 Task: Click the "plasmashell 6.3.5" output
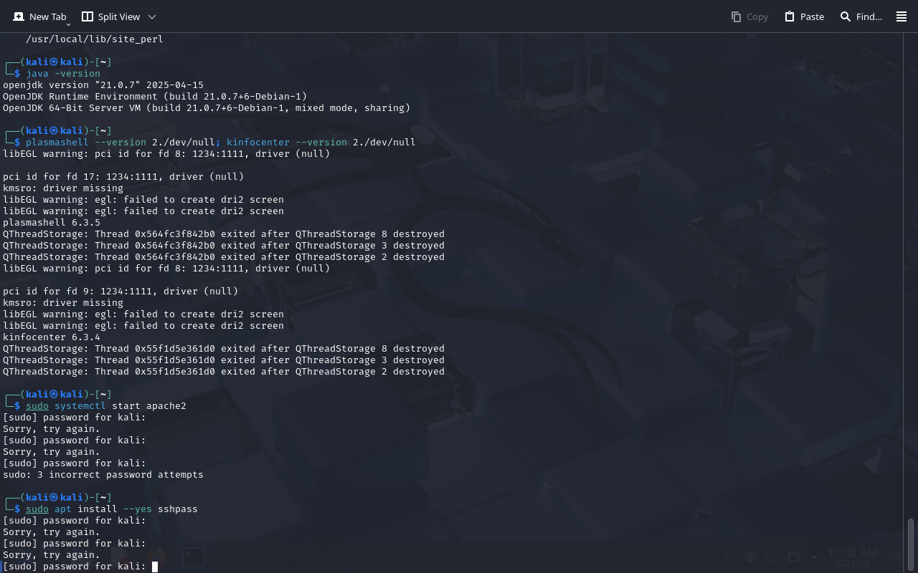[52, 223]
